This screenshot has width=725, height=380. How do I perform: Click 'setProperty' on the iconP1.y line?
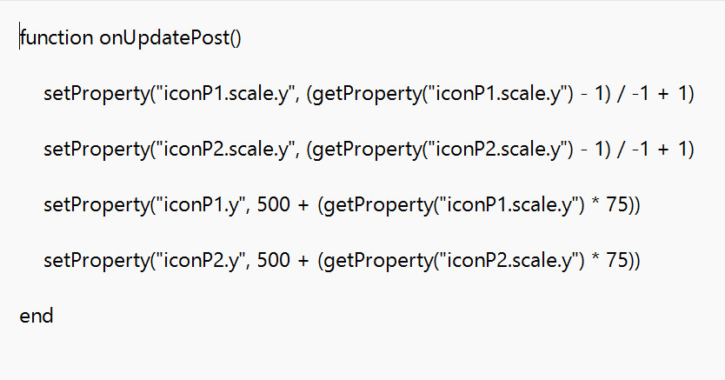pyautogui.click(x=94, y=205)
